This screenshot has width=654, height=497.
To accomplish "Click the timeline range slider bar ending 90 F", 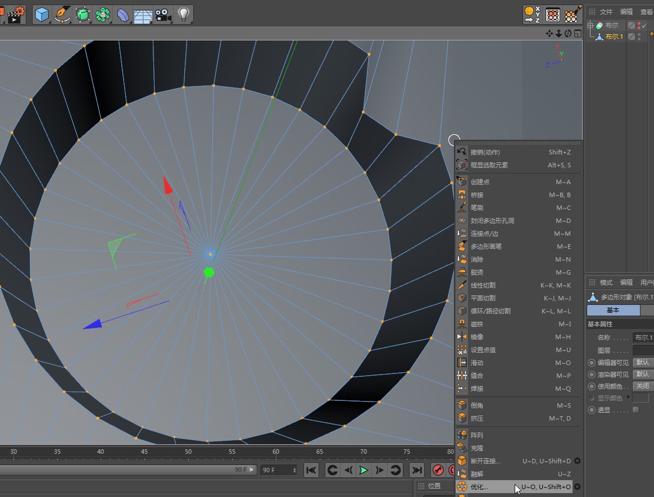I will pos(128,470).
